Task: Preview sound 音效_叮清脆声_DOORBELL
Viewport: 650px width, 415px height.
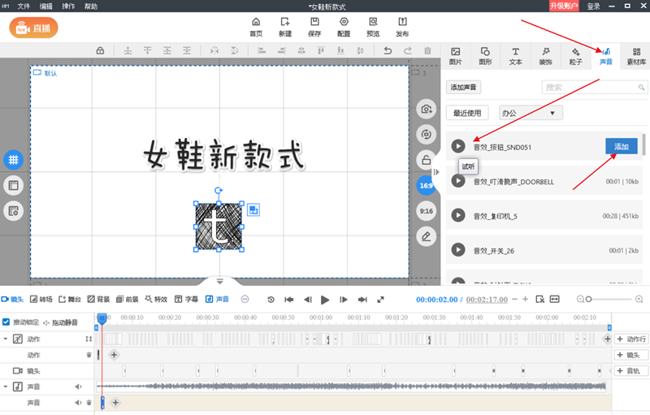Action: tap(458, 181)
